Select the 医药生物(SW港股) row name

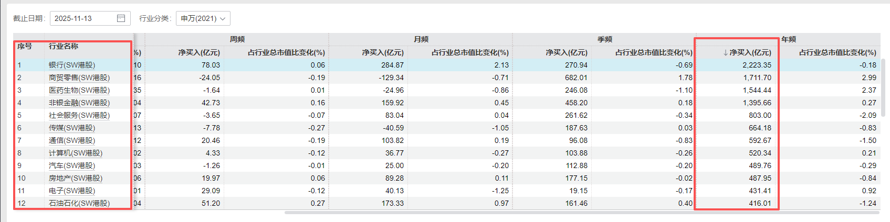[x=79, y=90]
